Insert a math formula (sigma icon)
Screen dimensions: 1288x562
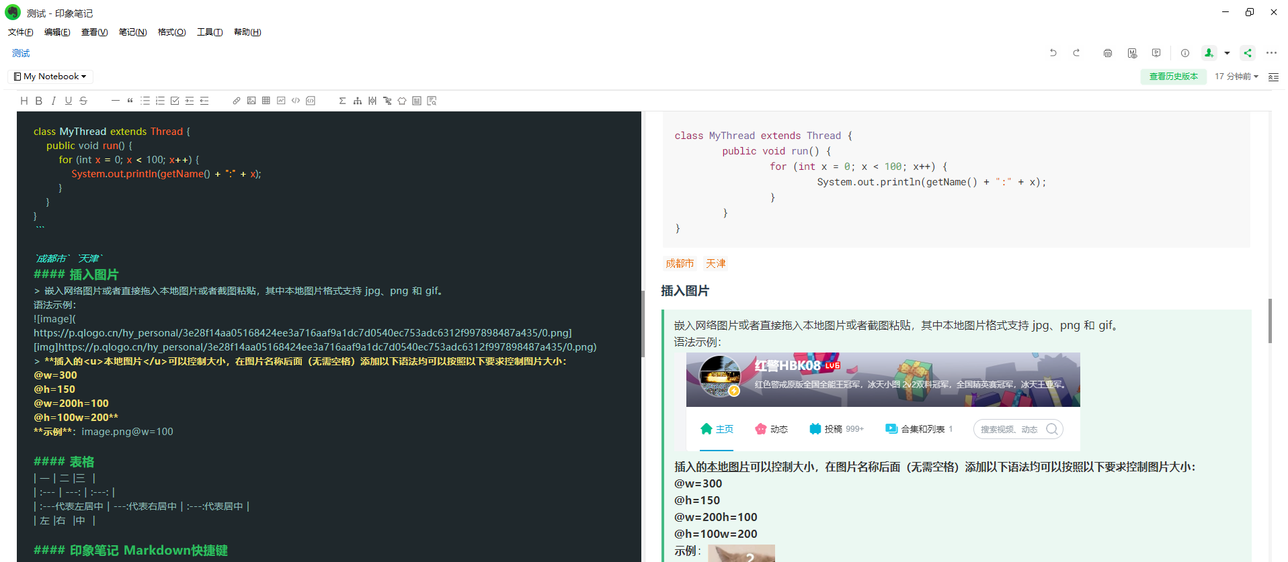[343, 101]
